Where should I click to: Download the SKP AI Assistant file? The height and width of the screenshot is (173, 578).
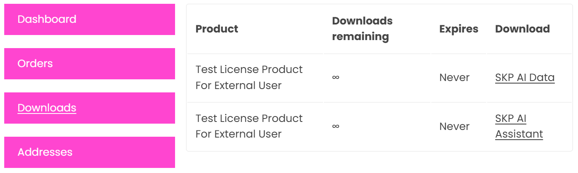click(519, 126)
